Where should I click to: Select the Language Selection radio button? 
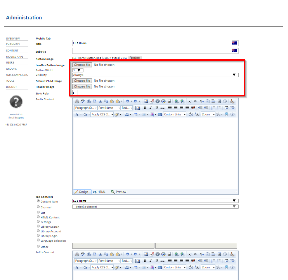coord(38,240)
